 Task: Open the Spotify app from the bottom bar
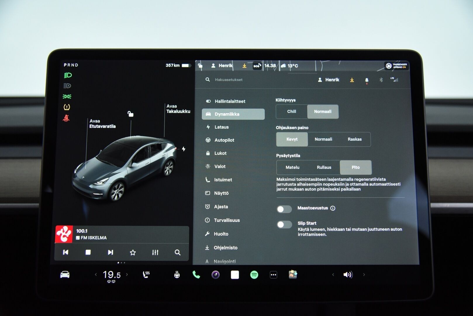click(x=254, y=274)
